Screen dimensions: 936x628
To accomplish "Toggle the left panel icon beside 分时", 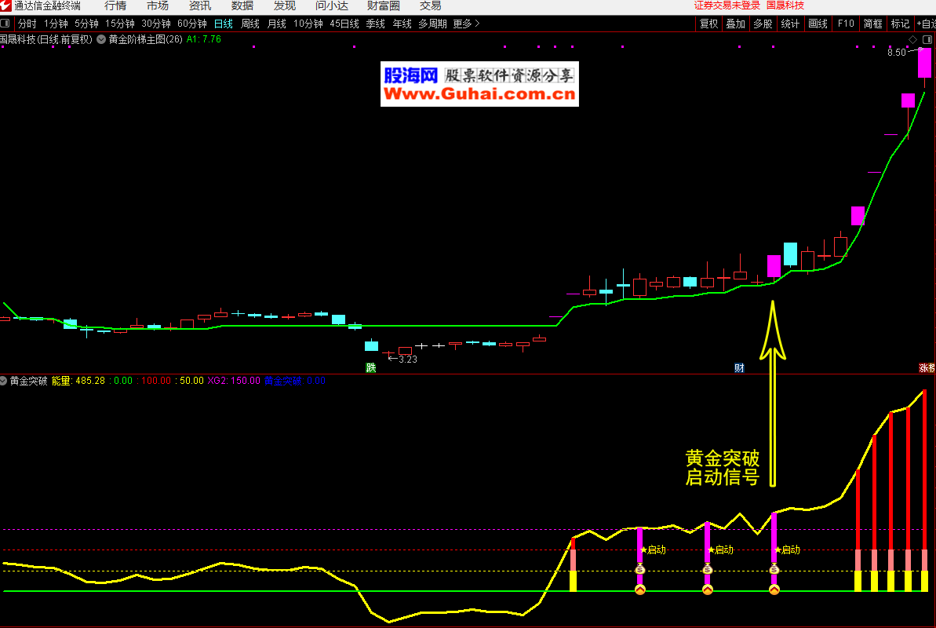I will 5,24.
